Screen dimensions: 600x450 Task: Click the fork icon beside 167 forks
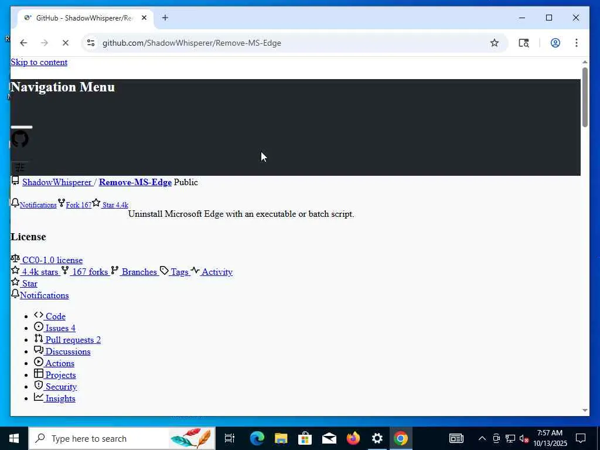pyautogui.click(x=65, y=270)
